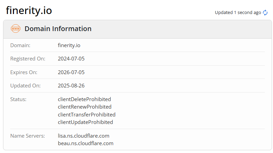
Task: Click the clientDeleteProhibited status
Action: pyautogui.click(x=84, y=99)
